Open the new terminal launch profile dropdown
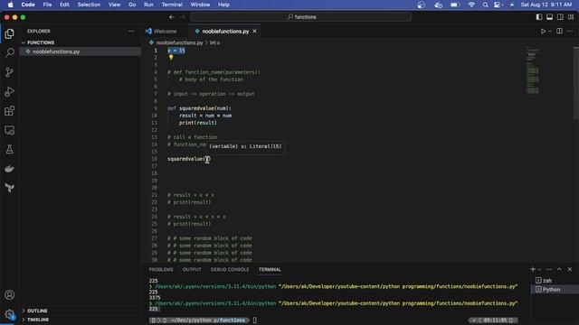 [x=539, y=269]
